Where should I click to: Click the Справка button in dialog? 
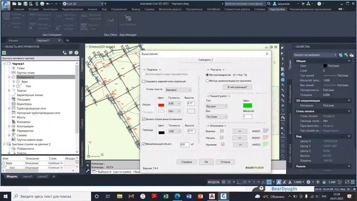point(186,162)
